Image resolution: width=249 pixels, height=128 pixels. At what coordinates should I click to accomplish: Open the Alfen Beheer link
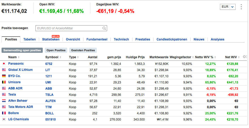18,101
